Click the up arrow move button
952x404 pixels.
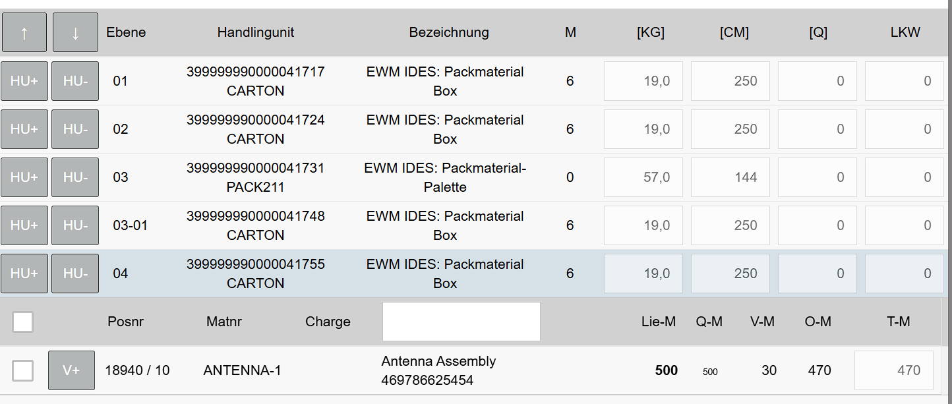click(x=24, y=32)
